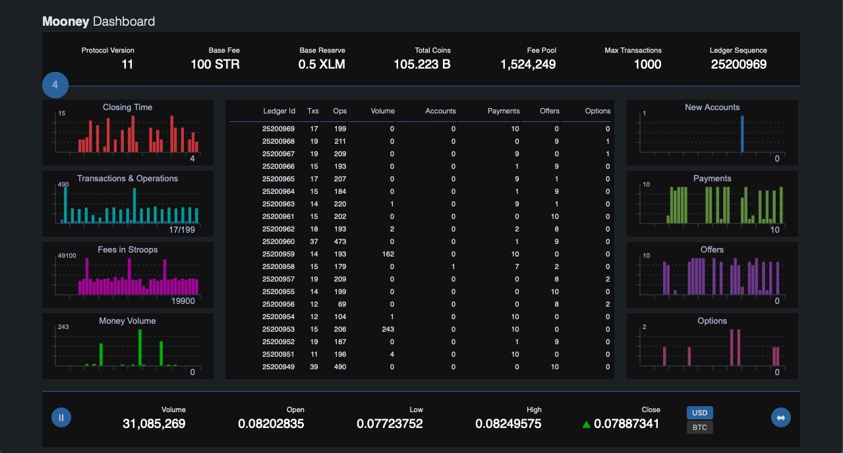Click the Low price 0.07723752
Viewport: 843px width, 453px height.
[390, 424]
